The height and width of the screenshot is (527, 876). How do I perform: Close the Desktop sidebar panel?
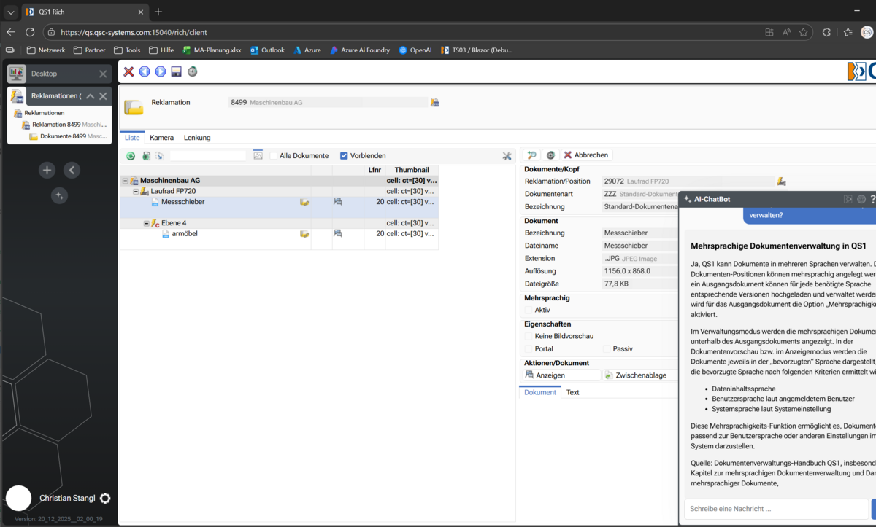103,74
